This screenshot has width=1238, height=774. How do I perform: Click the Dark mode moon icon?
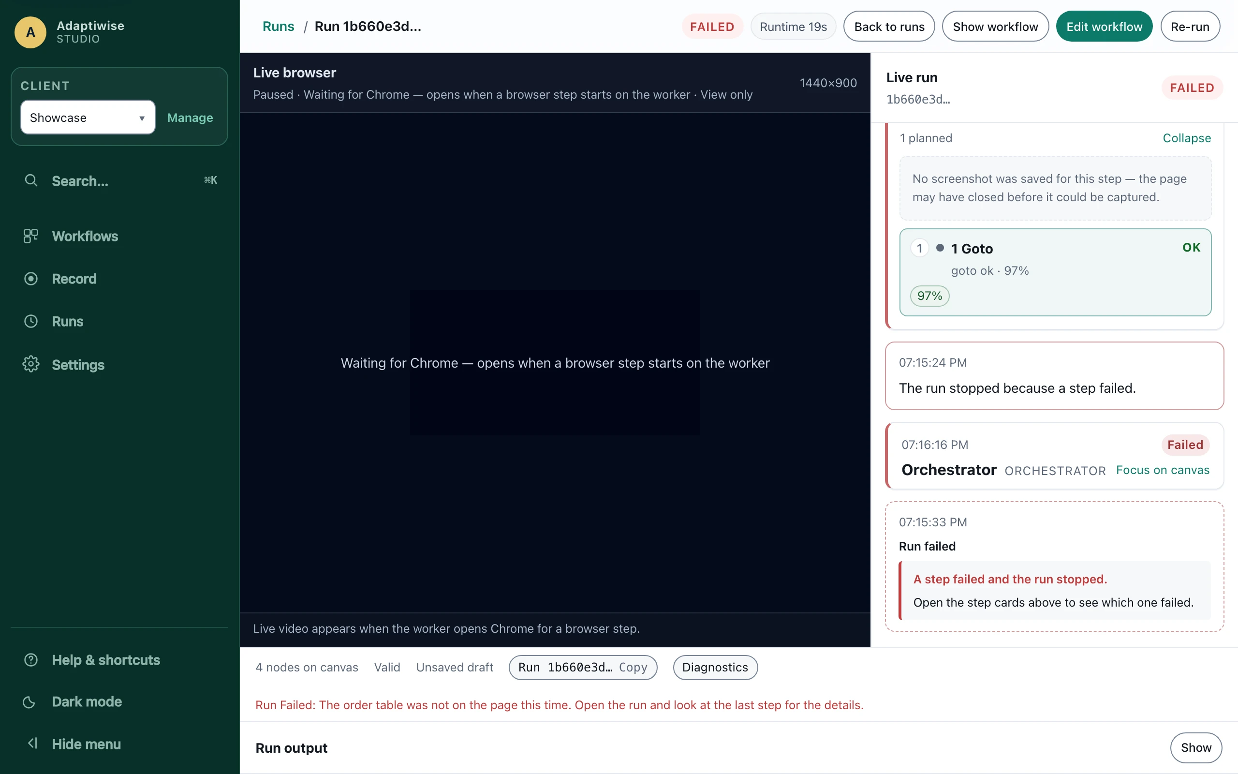(29, 702)
